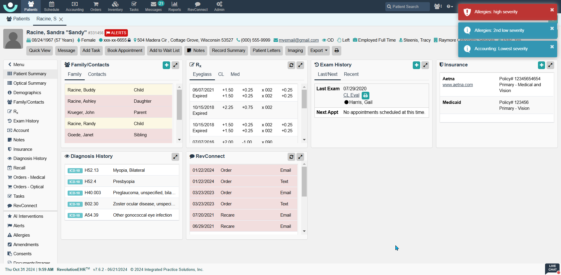Click the print icon in patient toolbar

pos(336,50)
